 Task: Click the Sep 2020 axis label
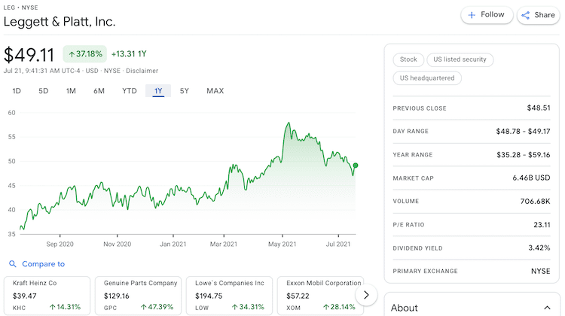[60, 245]
